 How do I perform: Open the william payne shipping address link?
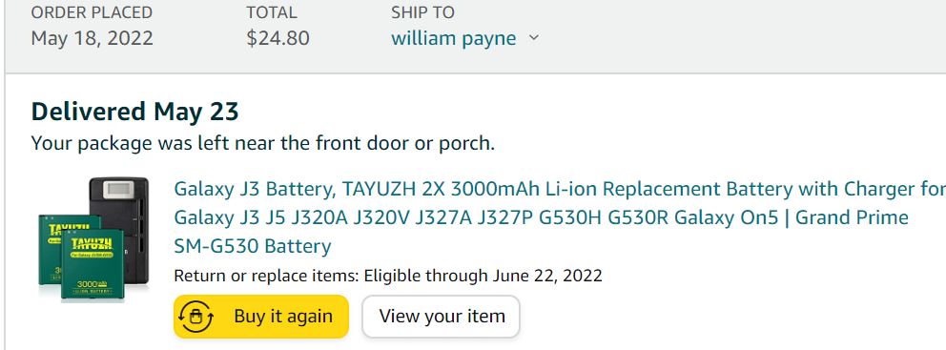click(x=454, y=38)
